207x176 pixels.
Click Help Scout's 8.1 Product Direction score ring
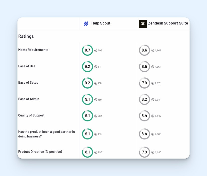[87, 152]
